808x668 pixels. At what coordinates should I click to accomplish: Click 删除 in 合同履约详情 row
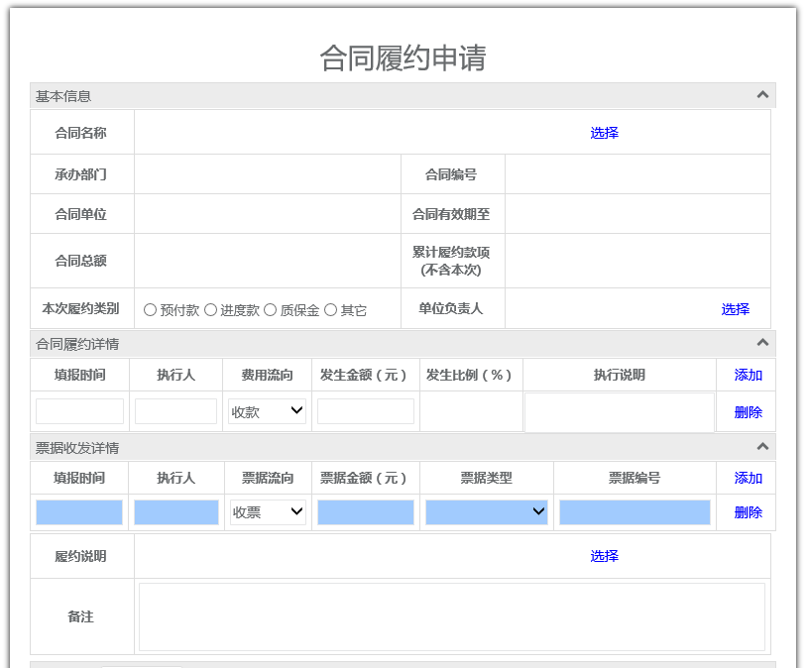pos(748,412)
